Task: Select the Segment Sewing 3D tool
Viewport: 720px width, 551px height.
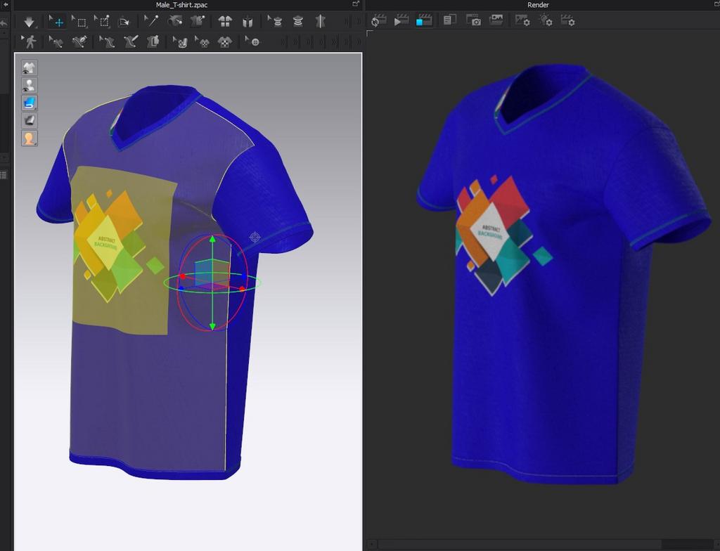Action: (79, 42)
